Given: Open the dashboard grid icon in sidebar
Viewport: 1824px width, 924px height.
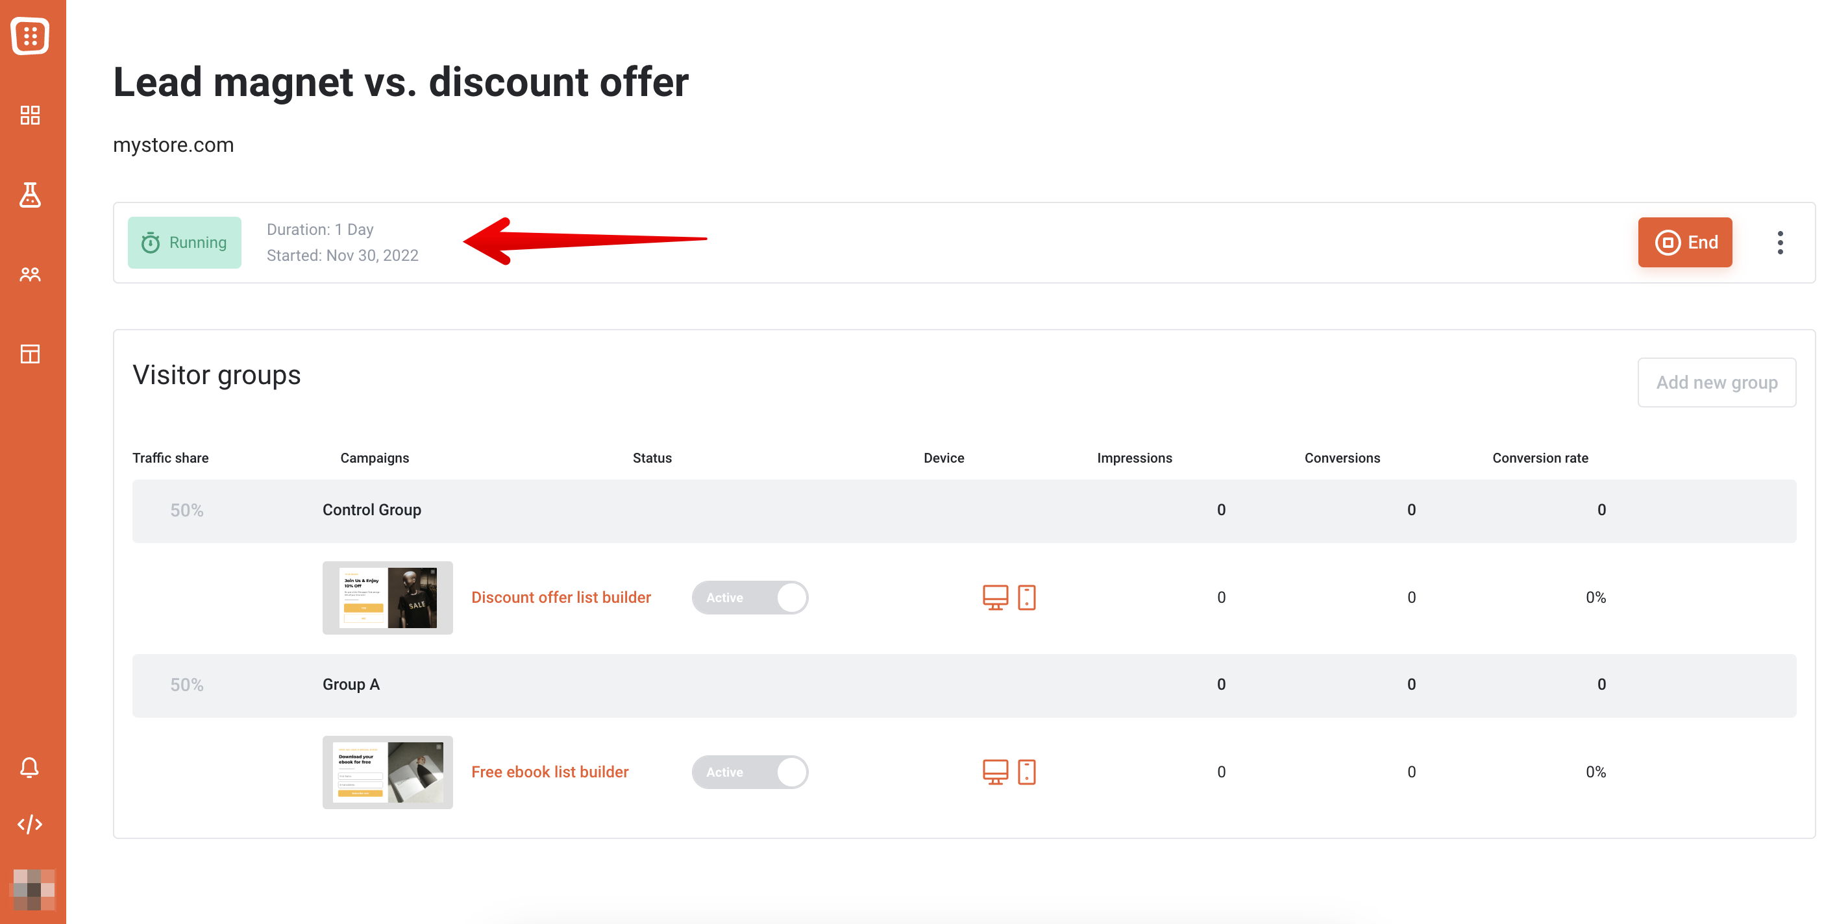Looking at the screenshot, I should [x=30, y=115].
